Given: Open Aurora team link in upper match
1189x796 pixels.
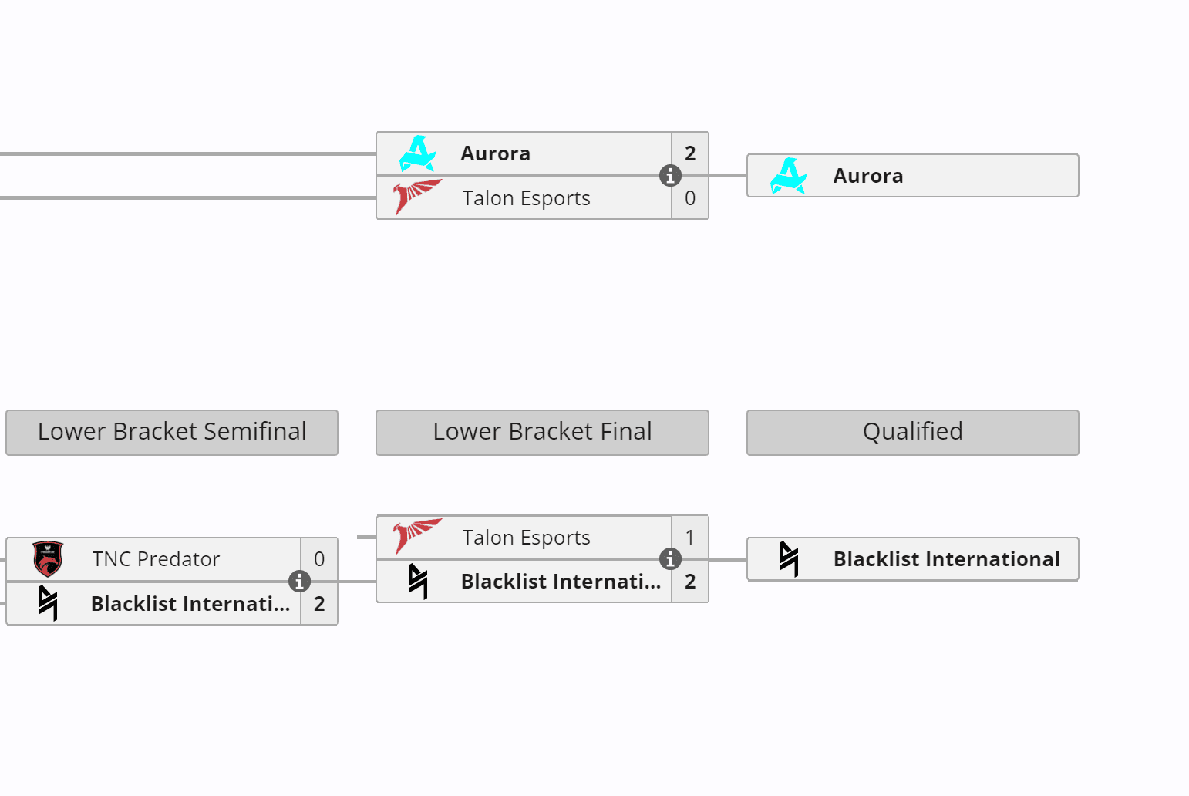Looking at the screenshot, I should pyautogui.click(x=495, y=153).
